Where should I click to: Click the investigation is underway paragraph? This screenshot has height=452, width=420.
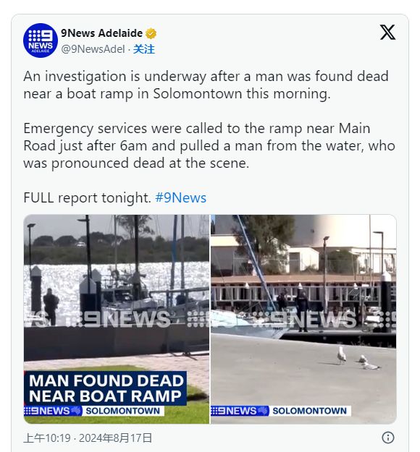coord(206,85)
